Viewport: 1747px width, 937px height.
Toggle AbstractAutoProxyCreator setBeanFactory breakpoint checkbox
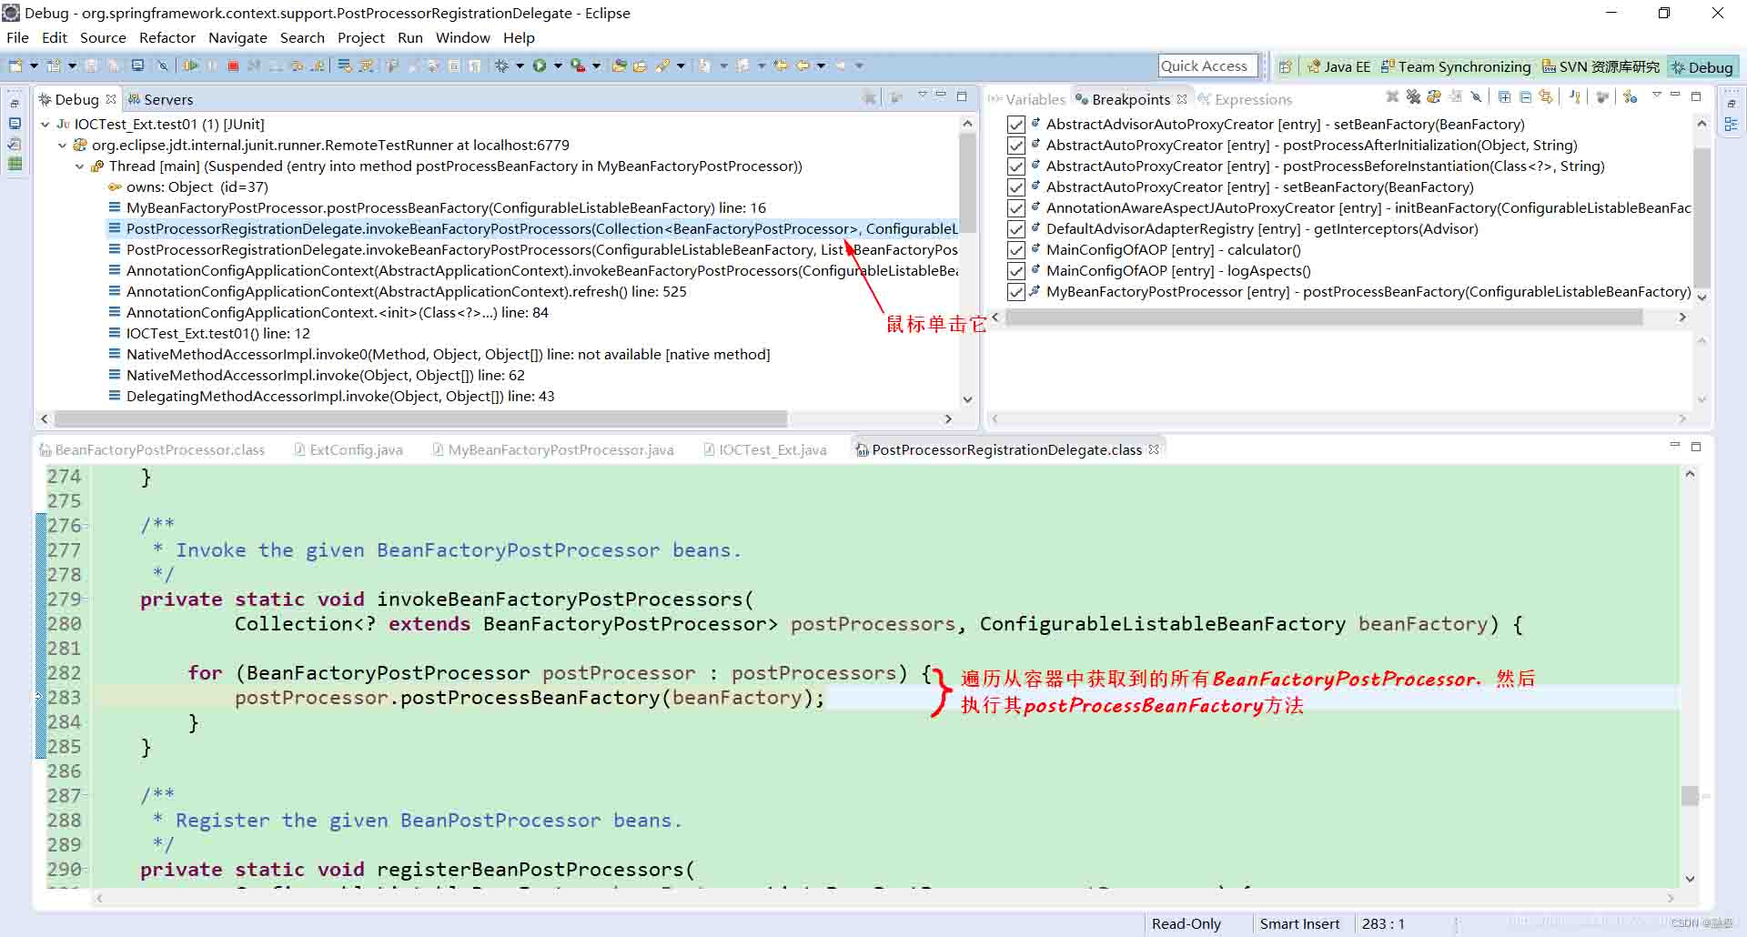click(x=1016, y=187)
